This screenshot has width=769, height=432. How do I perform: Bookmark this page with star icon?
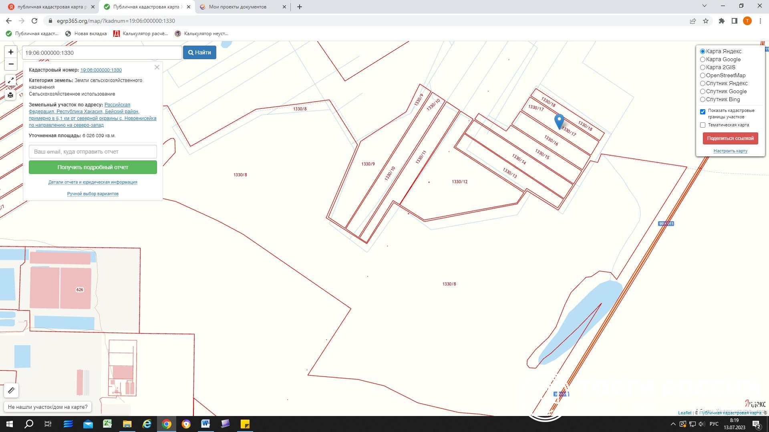tap(706, 21)
